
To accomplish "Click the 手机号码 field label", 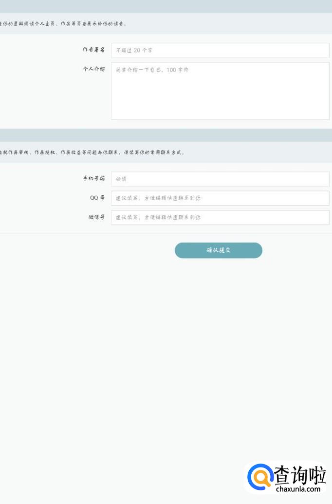I will click(93, 179).
